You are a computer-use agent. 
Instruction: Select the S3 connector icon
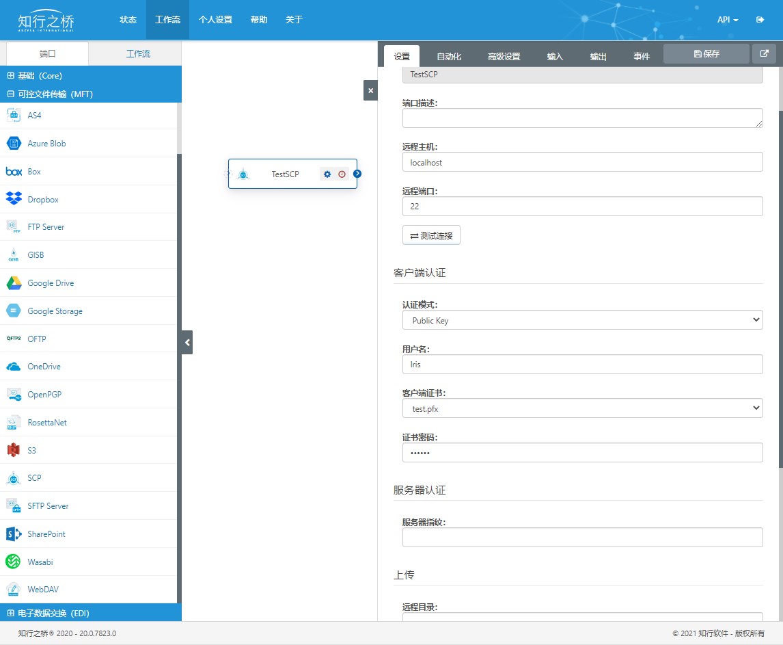[14, 450]
